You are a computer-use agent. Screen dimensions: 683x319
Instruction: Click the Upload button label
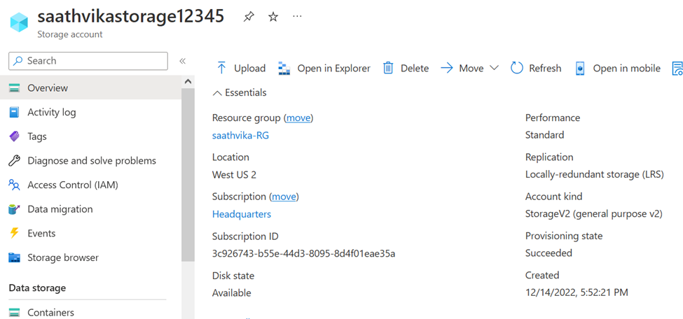click(x=249, y=69)
